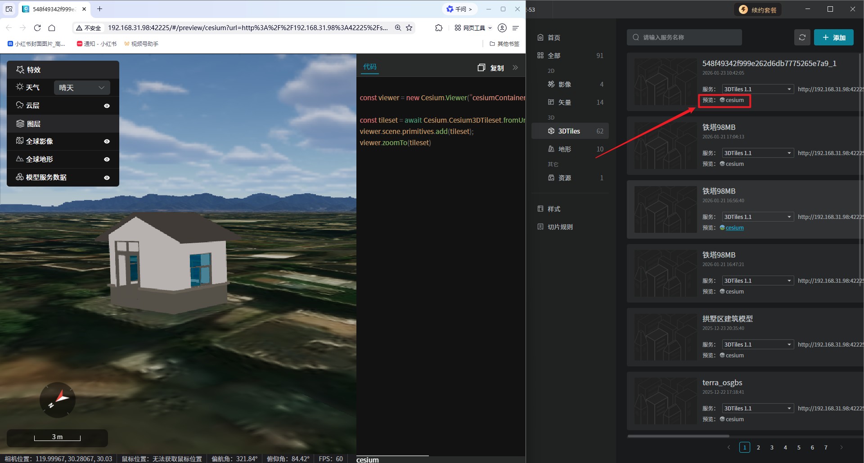The image size is (864, 463).
Task: Bookmark this page with the star icon
Action: [409, 28]
